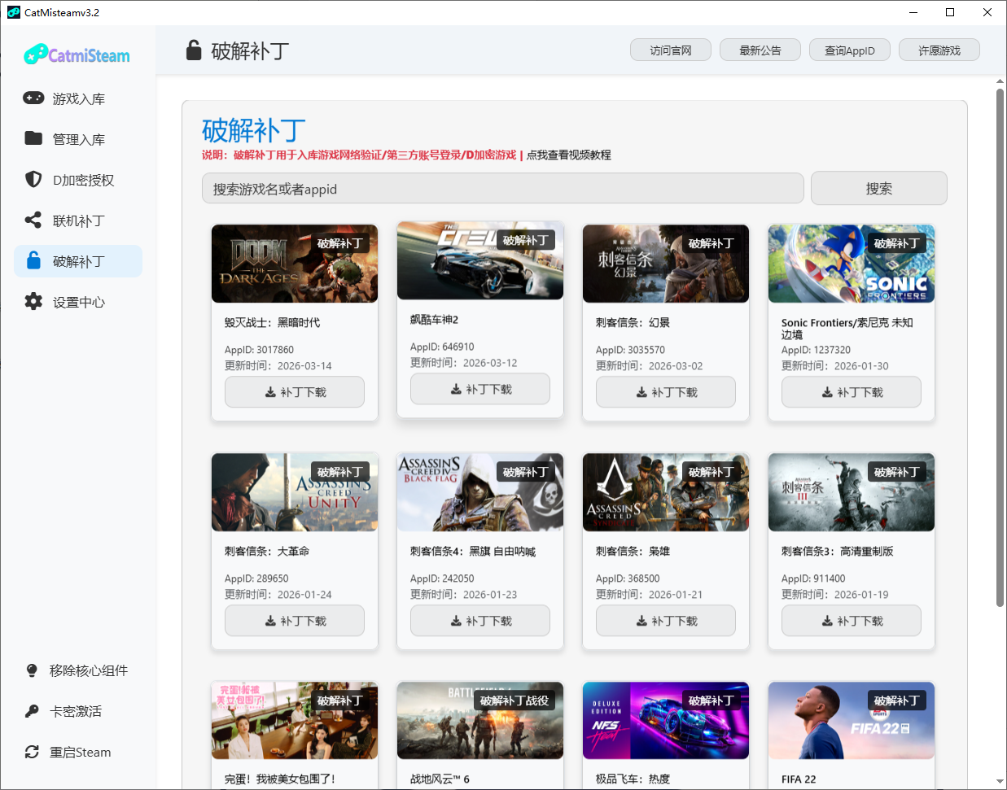Click the Battlefield 6 cover image
This screenshot has height=790, width=1007.
(x=480, y=721)
